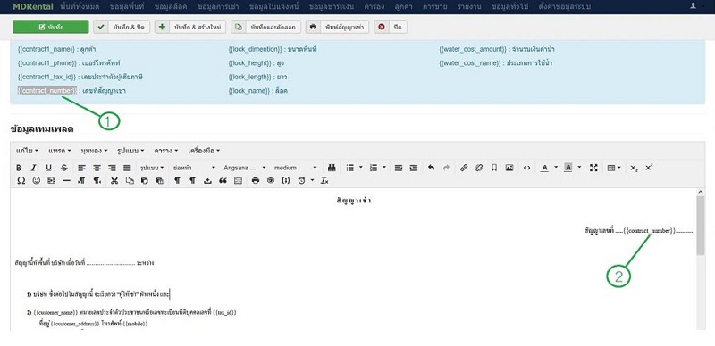Click พิมพ์สัญญาเช่า print contract button
715x346 pixels.
338,27
